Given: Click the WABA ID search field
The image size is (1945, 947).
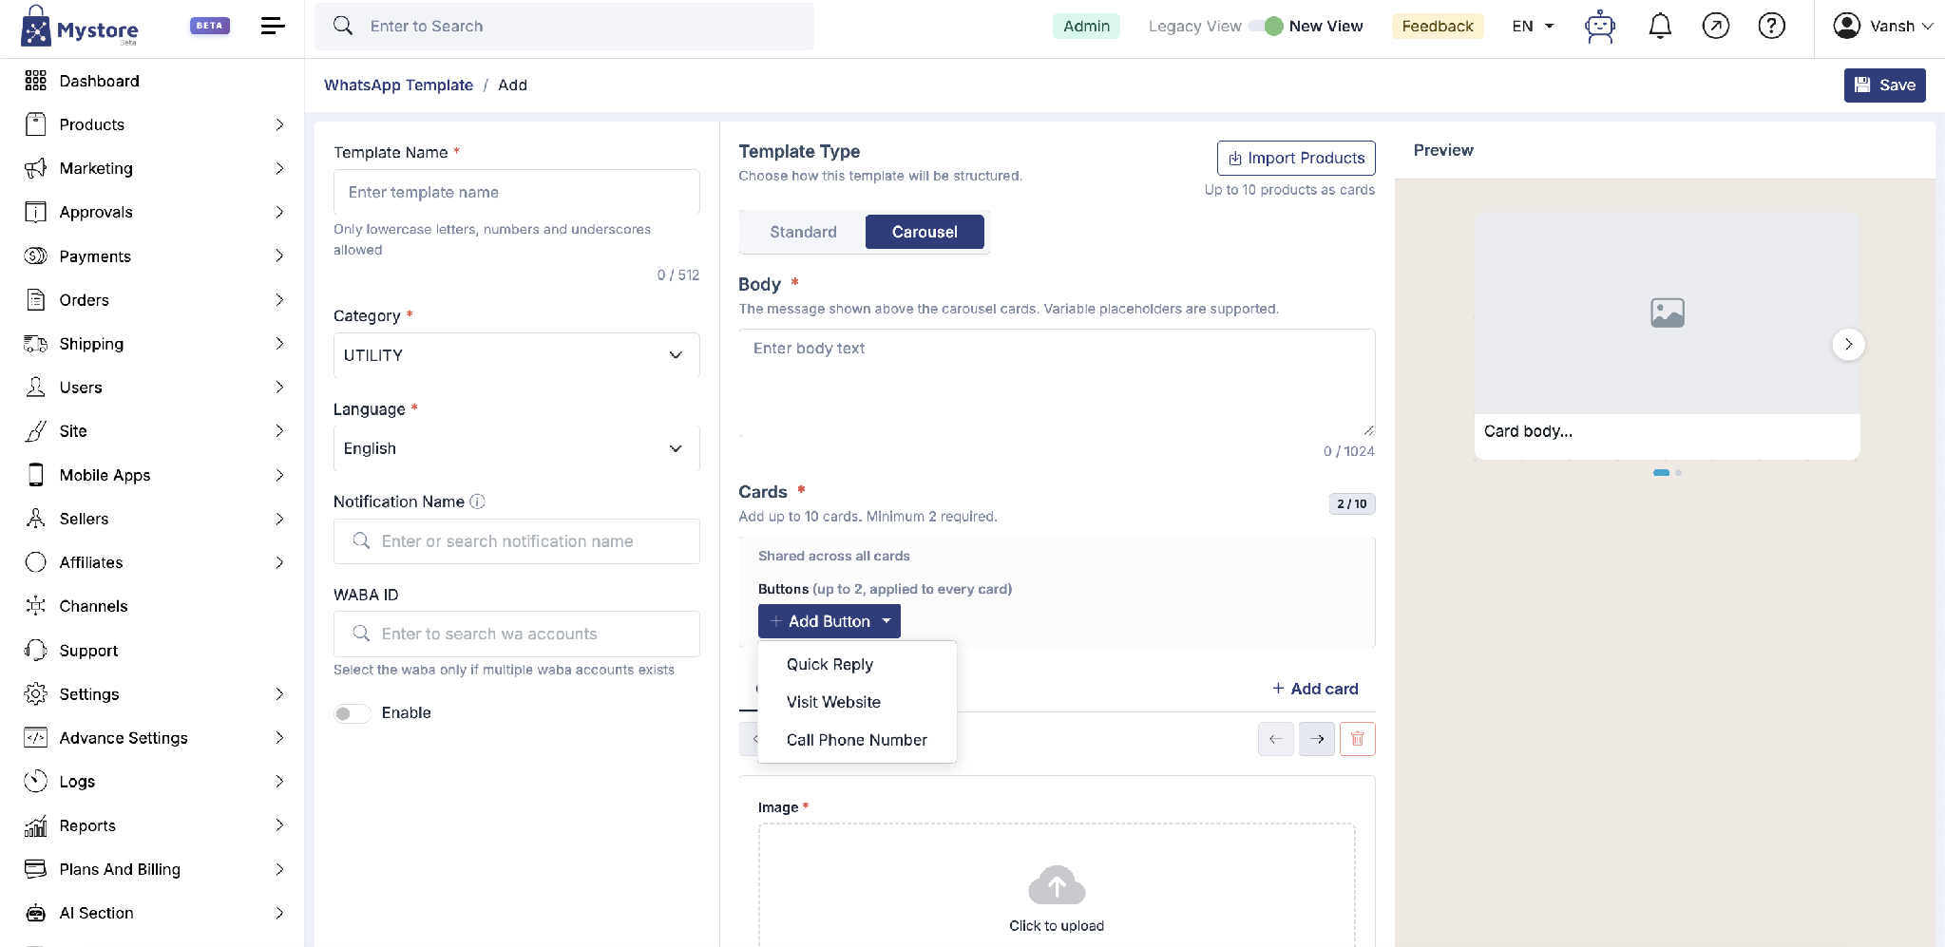Looking at the screenshot, I should point(516,634).
